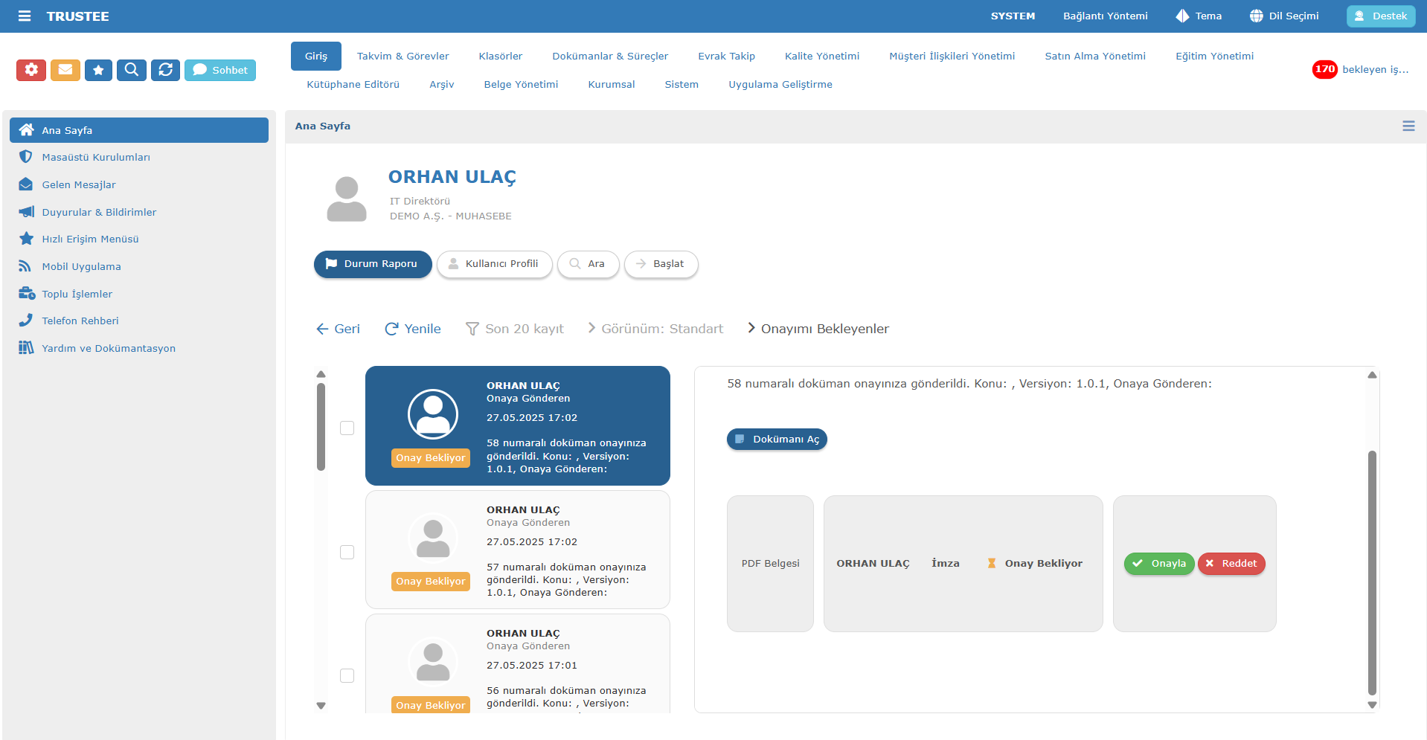
Task: Open the Kalite Yönetimi tab
Action: coord(821,56)
